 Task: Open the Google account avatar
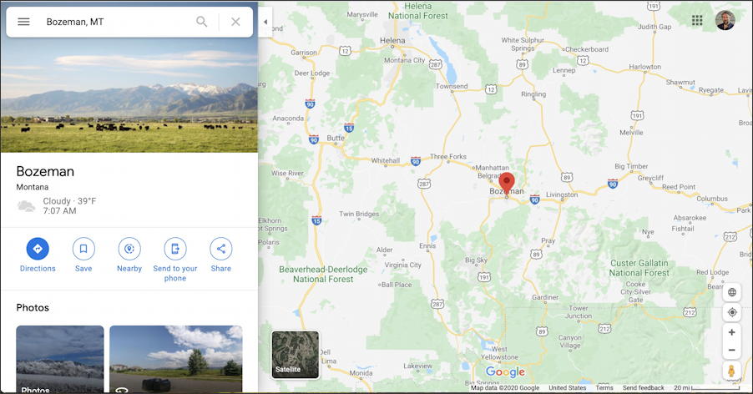click(725, 20)
